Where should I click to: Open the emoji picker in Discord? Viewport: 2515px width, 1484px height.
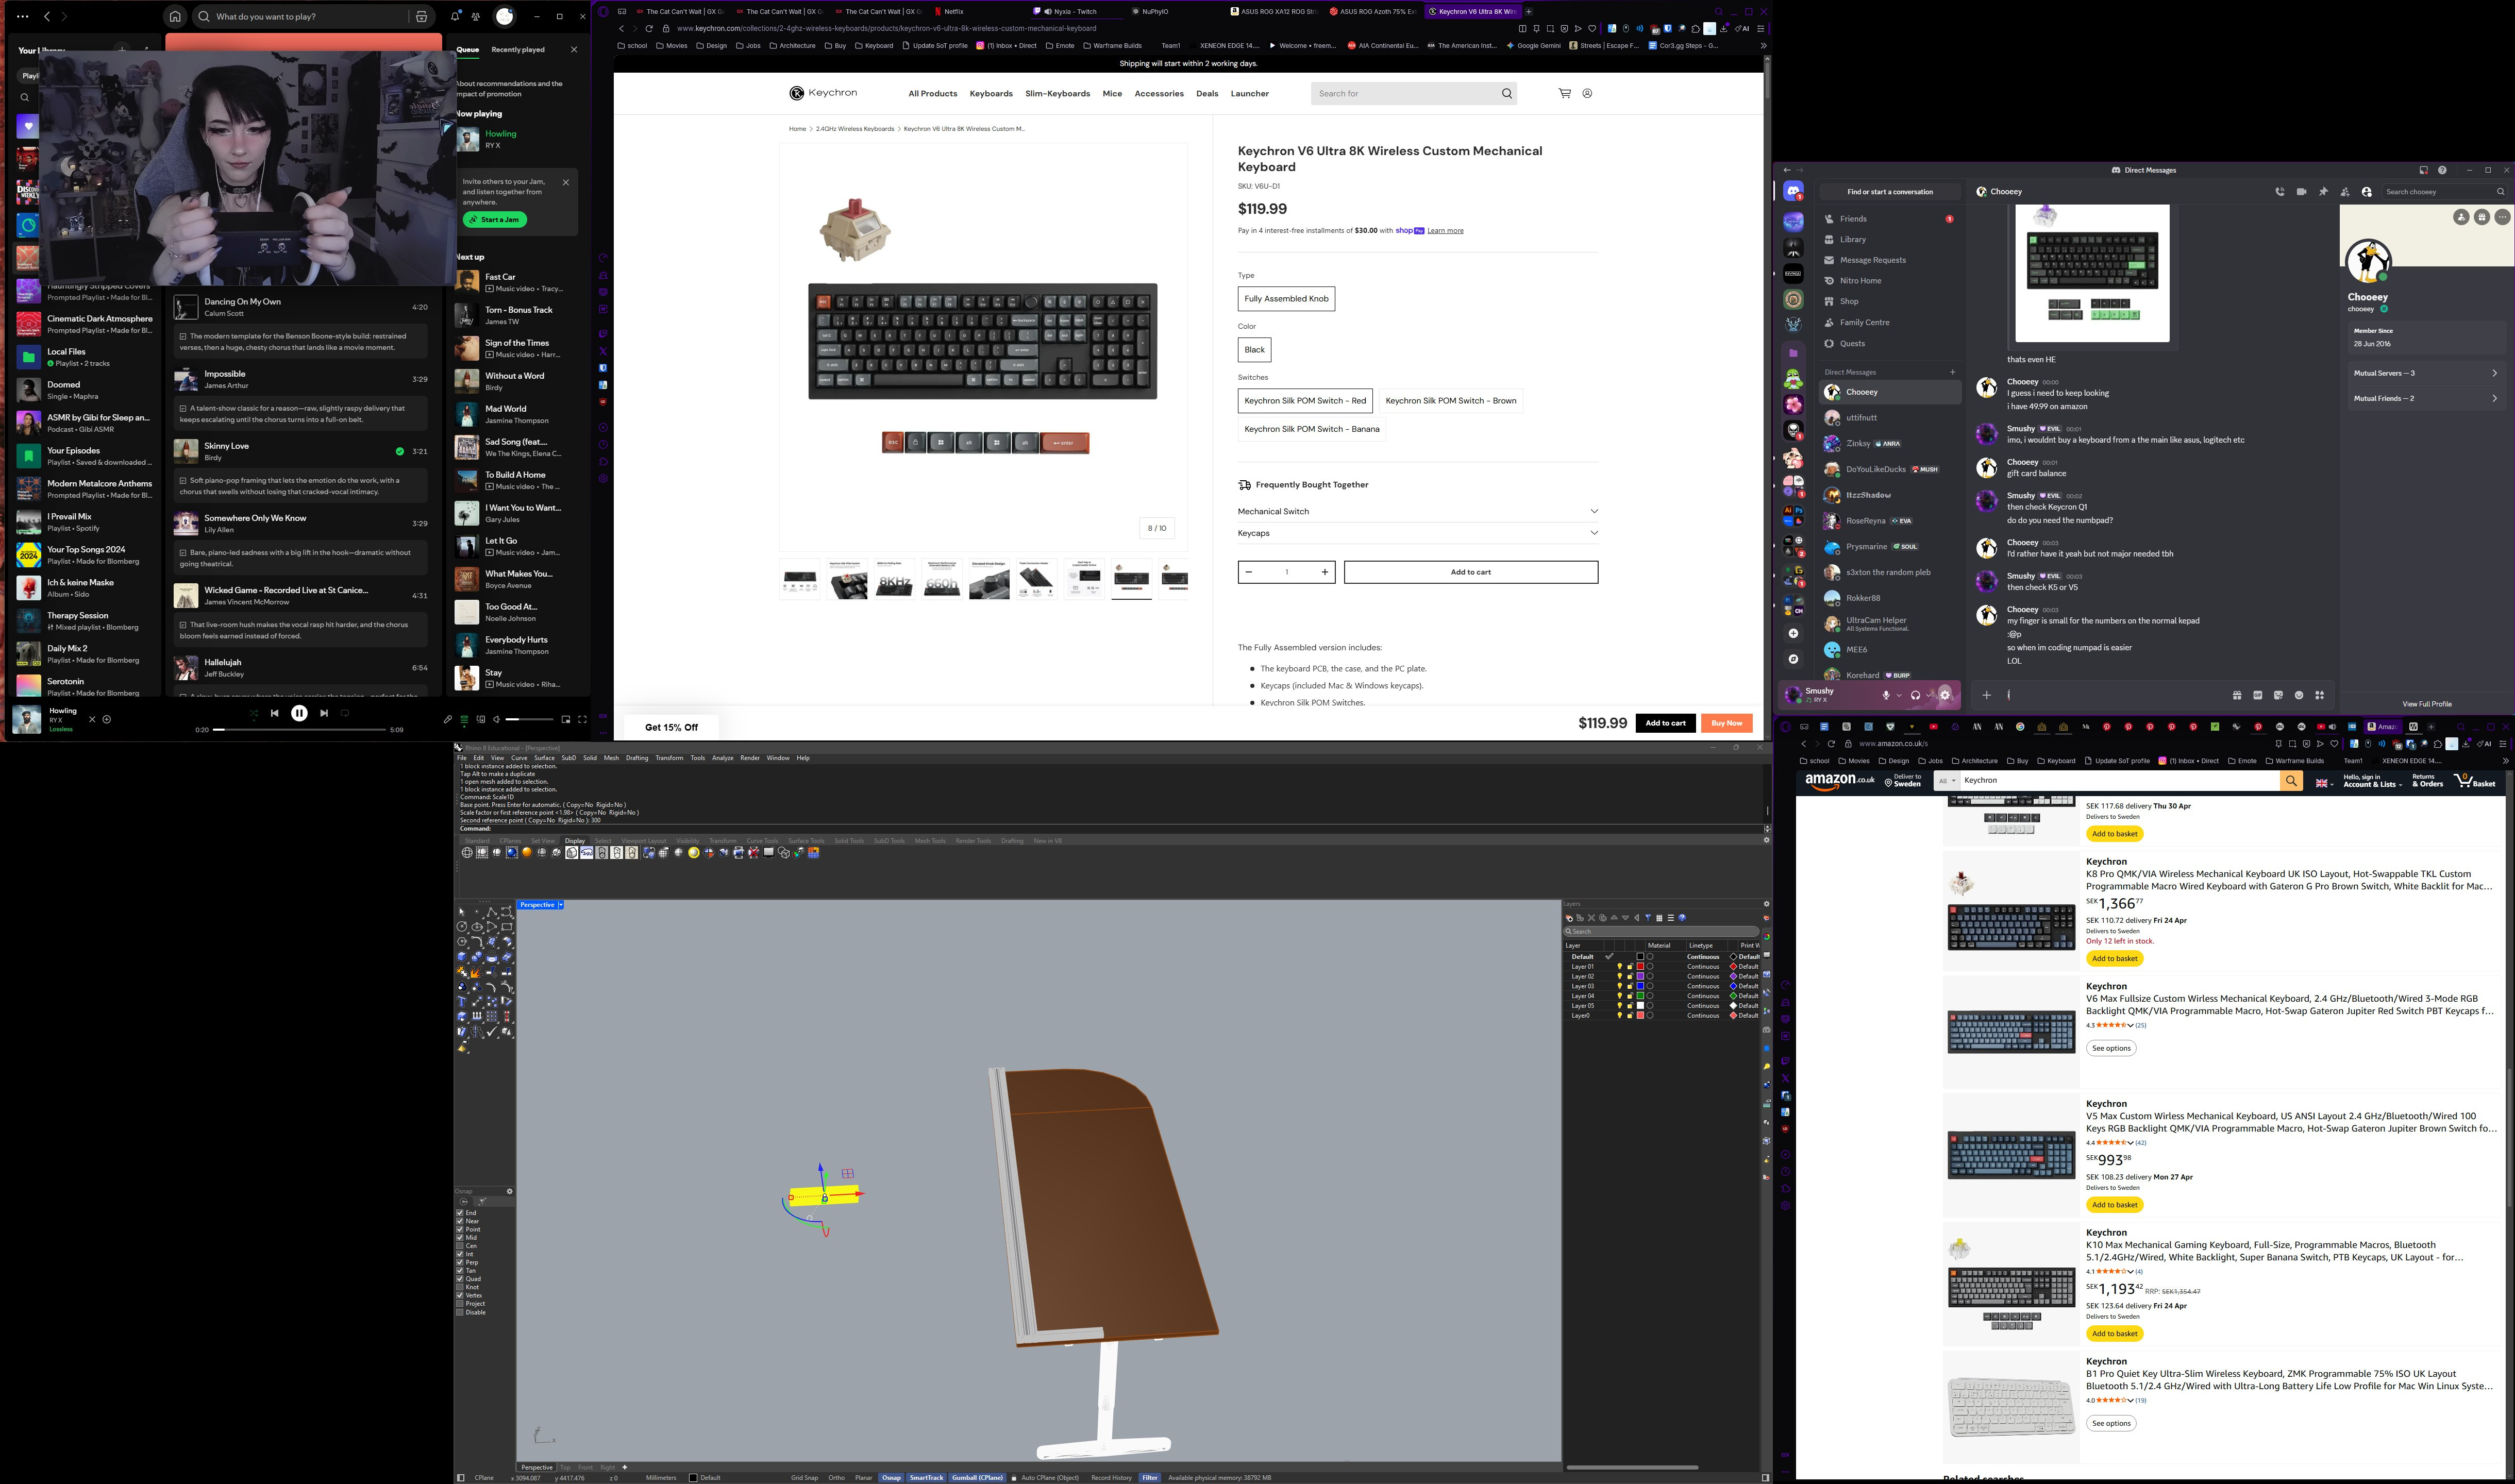pos(2299,695)
